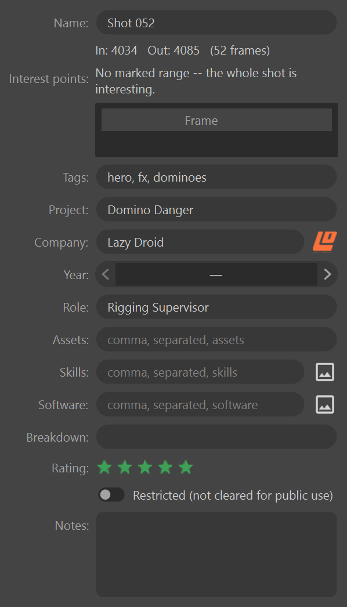Edit the Company field Lazy Droid
The height and width of the screenshot is (607, 347).
tap(200, 243)
